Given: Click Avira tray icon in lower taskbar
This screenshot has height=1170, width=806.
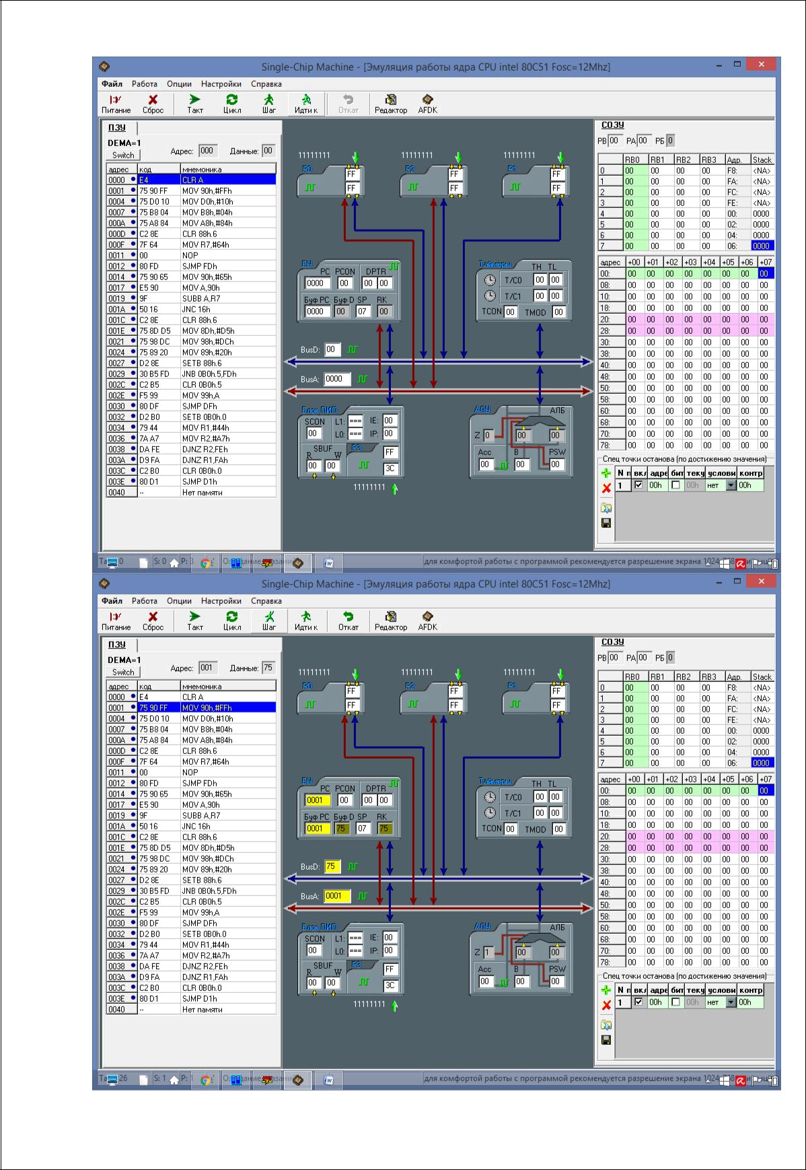Looking at the screenshot, I should click(740, 1080).
